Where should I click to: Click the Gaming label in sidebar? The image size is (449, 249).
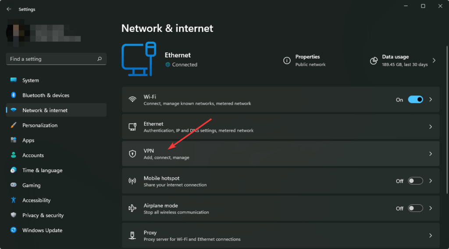[x=32, y=185]
